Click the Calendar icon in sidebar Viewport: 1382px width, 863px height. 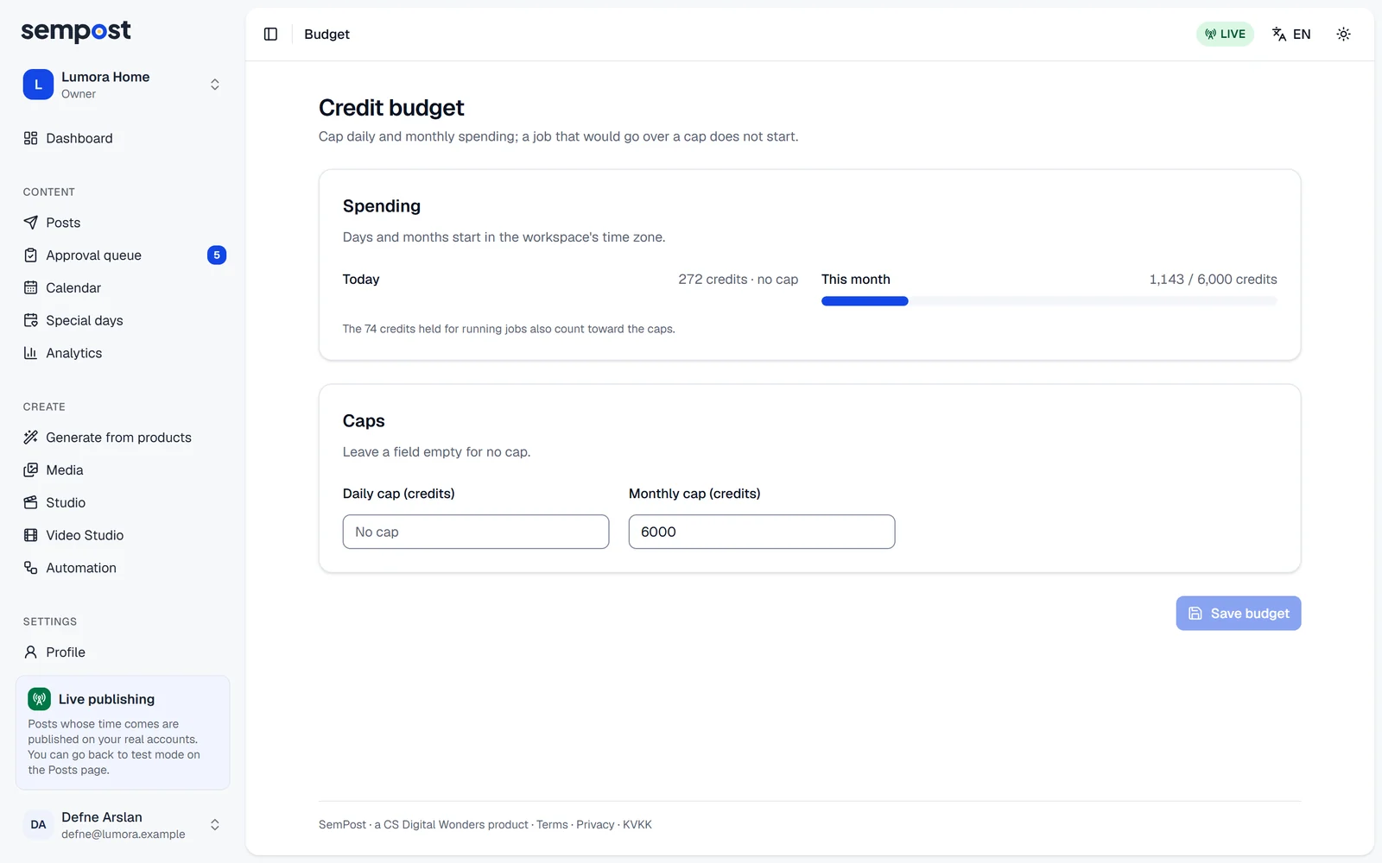(31, 287)
